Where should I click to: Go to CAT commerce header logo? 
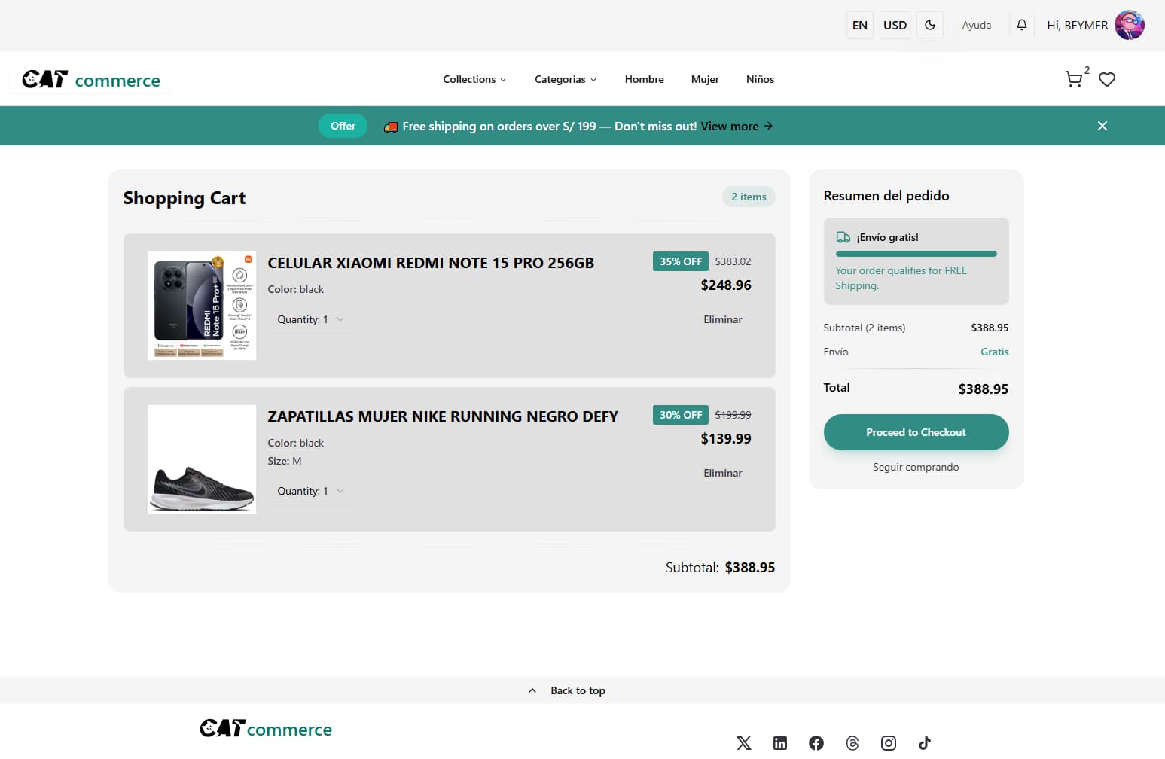[91, 79]
